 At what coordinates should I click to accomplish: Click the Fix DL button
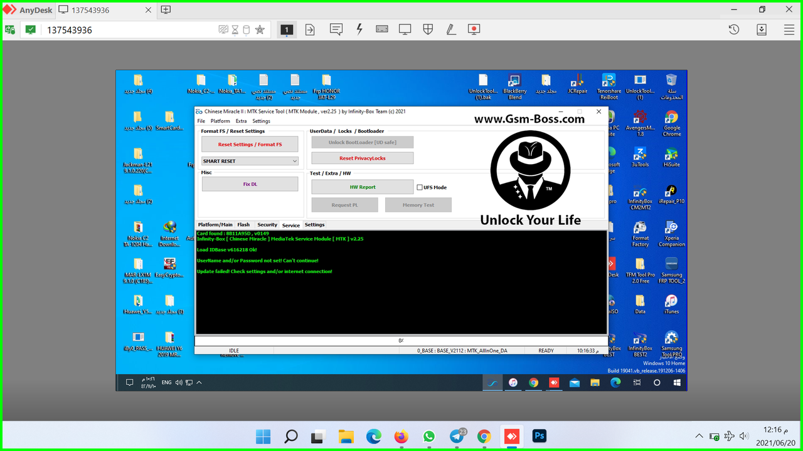250,184
